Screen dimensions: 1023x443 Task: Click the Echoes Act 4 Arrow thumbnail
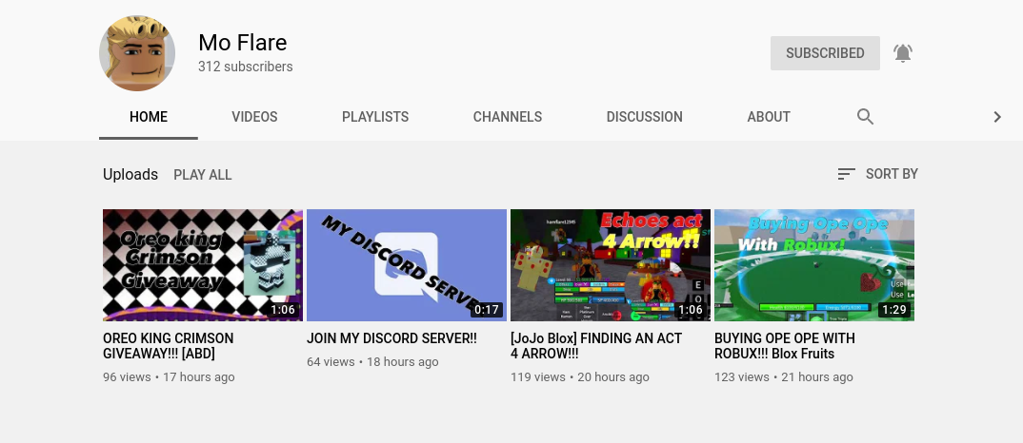click(611, 265)
